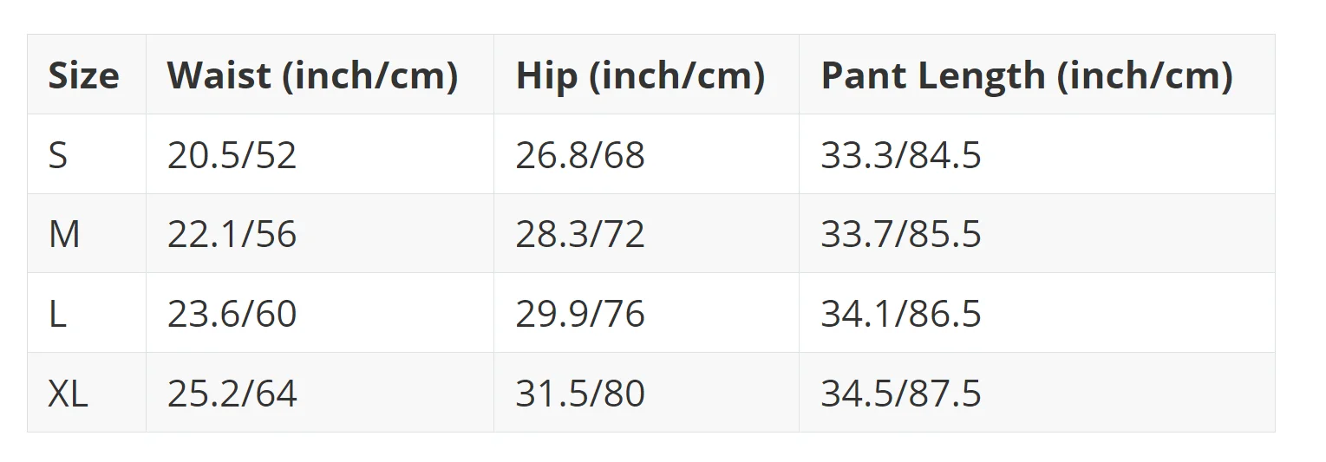The height and width of the screenshot is (462, 1326).
Task: Select hip value 28.3/72
Action: click(x=580, y=235)
